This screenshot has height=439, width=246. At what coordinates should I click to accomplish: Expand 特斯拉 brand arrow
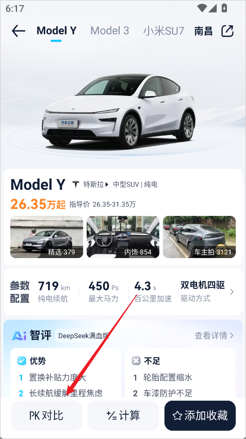click(107, 185)
